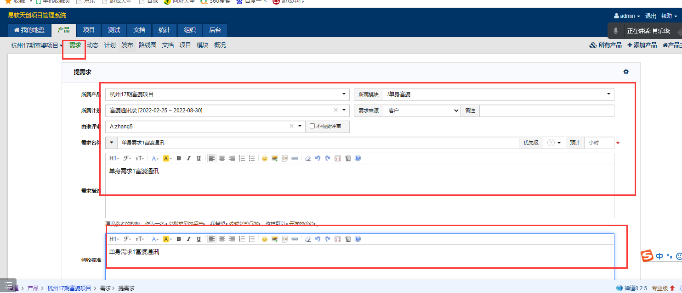Pick text color in 需求描述 editor
The image size is (682, 293).
(x=155, y=158)
